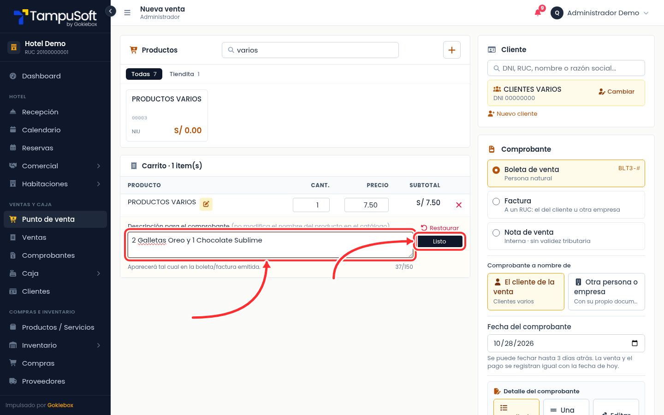Expand the Comercial submenu

tap(55, 166)
